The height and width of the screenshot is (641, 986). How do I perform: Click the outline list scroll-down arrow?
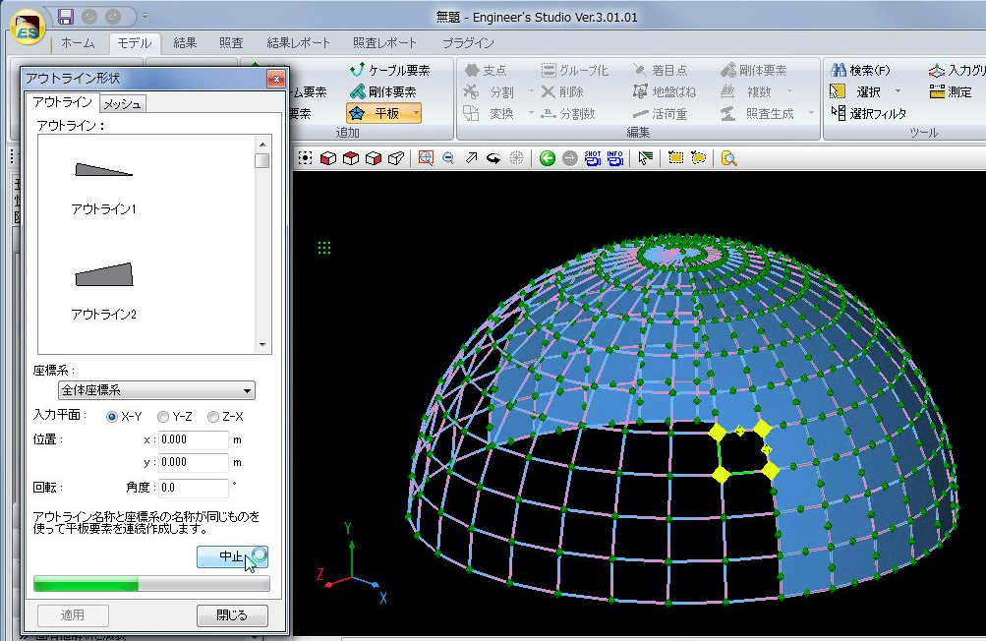click(x=262, y=345)
